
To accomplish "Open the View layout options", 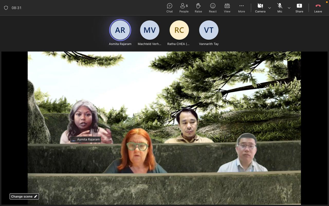I will pyautogui.click(x=227, y=8).
